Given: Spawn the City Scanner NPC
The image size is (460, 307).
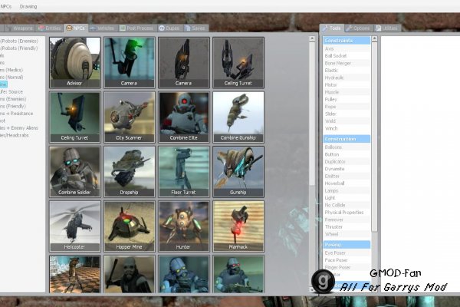Looking at the screenshot, I should point(130,117).
